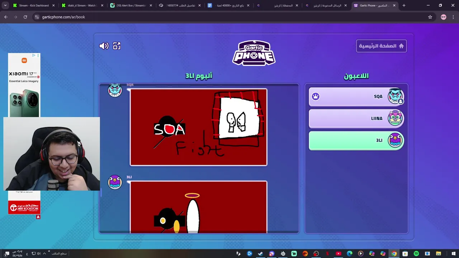Click the 3LI avatar beside the second drawing
The image size is (459, 258).
pyautogui.click(x=115, y=182)
